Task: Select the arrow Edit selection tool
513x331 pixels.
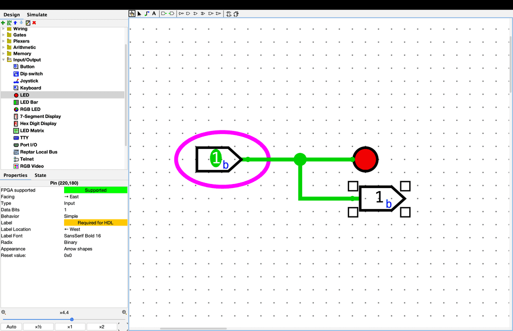Action: point(139,13)
